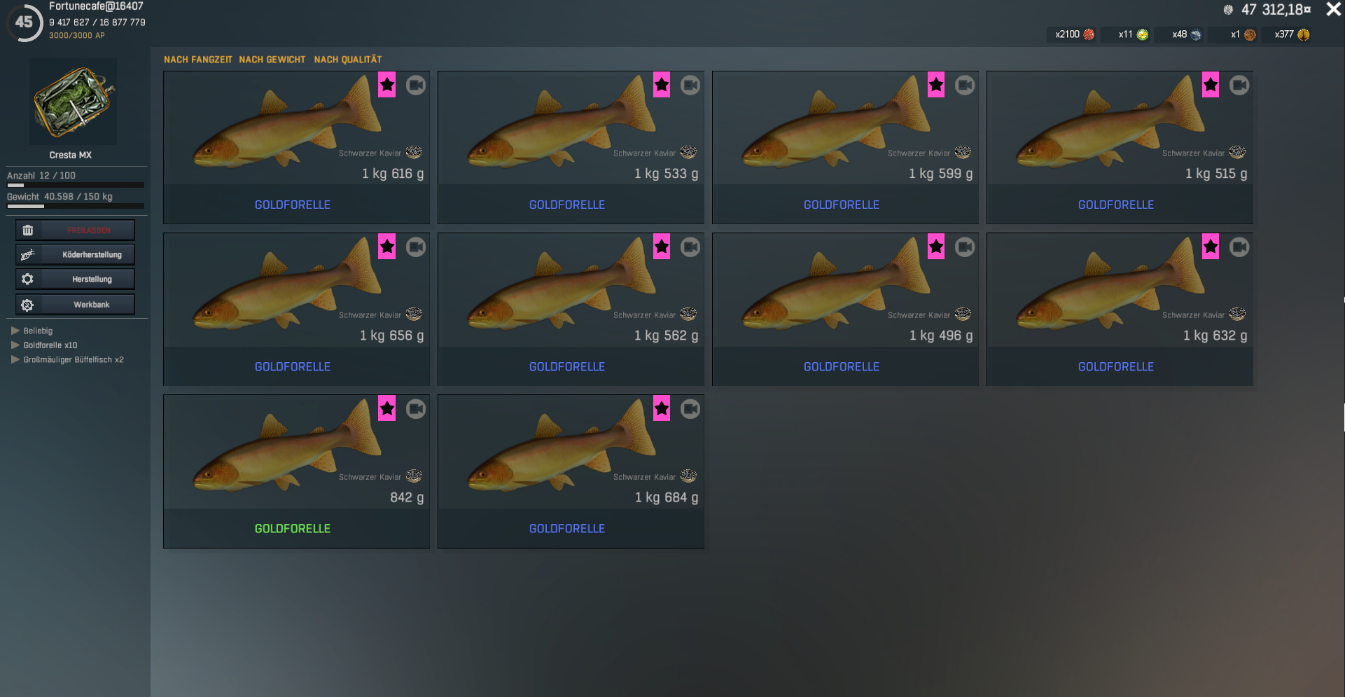Toggle pink star on 1 kg 632 g fish
The width and height of the screenshot is (1345, 697).
tap(1211, 247)
